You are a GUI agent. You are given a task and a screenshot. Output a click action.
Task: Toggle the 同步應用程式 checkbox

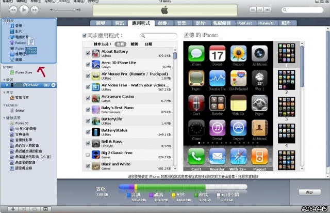(x=85, y=36)
